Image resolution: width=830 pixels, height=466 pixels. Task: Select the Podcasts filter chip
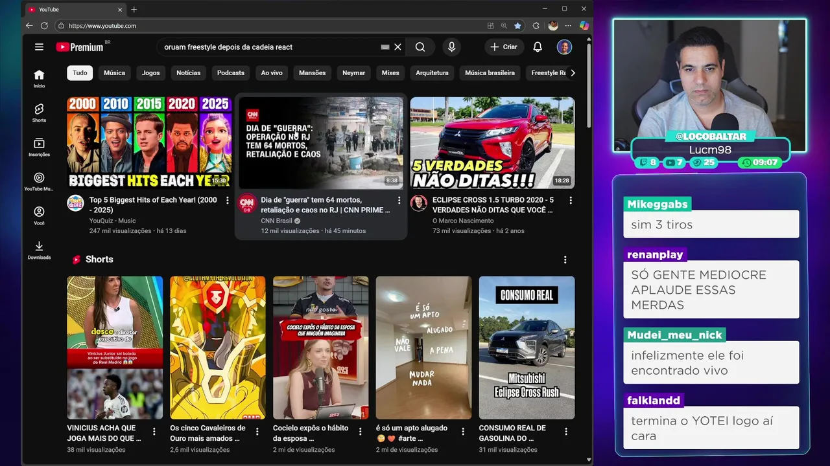231,73
